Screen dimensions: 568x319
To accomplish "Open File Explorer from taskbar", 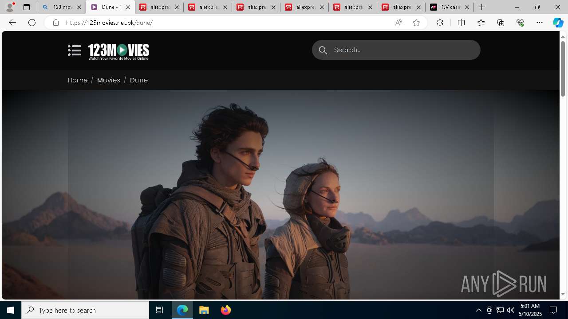I will pyautogui.click(x=204, y=310).
